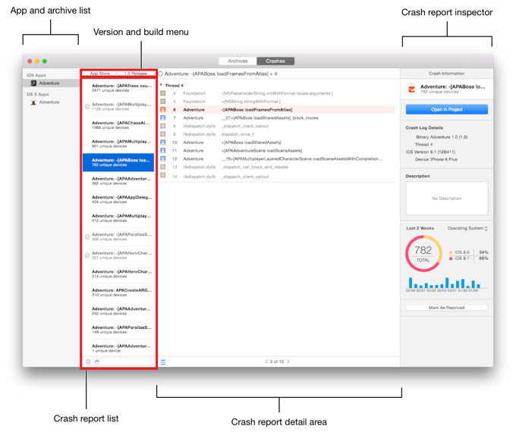
Task: Select the APAAppDeleg crash report
Action: 118,199
